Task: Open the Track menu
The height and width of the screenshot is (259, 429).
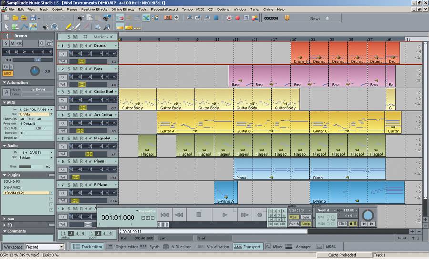Action: click(x=43, y=10)
